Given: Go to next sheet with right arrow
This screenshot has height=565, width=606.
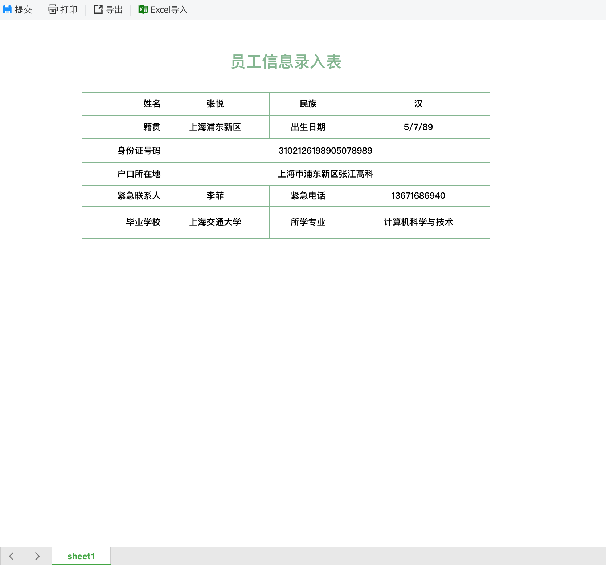Looking at the screenshot, I should (37, 556).
